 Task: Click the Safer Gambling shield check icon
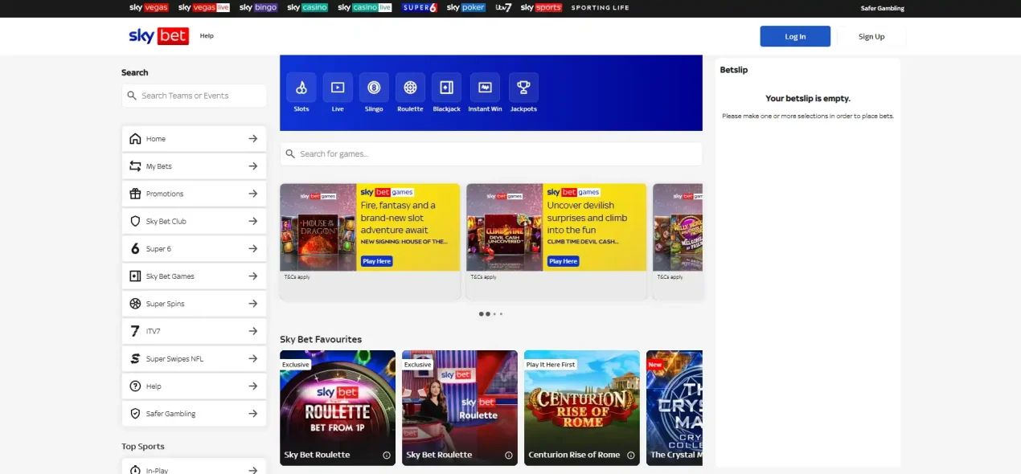pyautogui.click(x=135, y=414)
